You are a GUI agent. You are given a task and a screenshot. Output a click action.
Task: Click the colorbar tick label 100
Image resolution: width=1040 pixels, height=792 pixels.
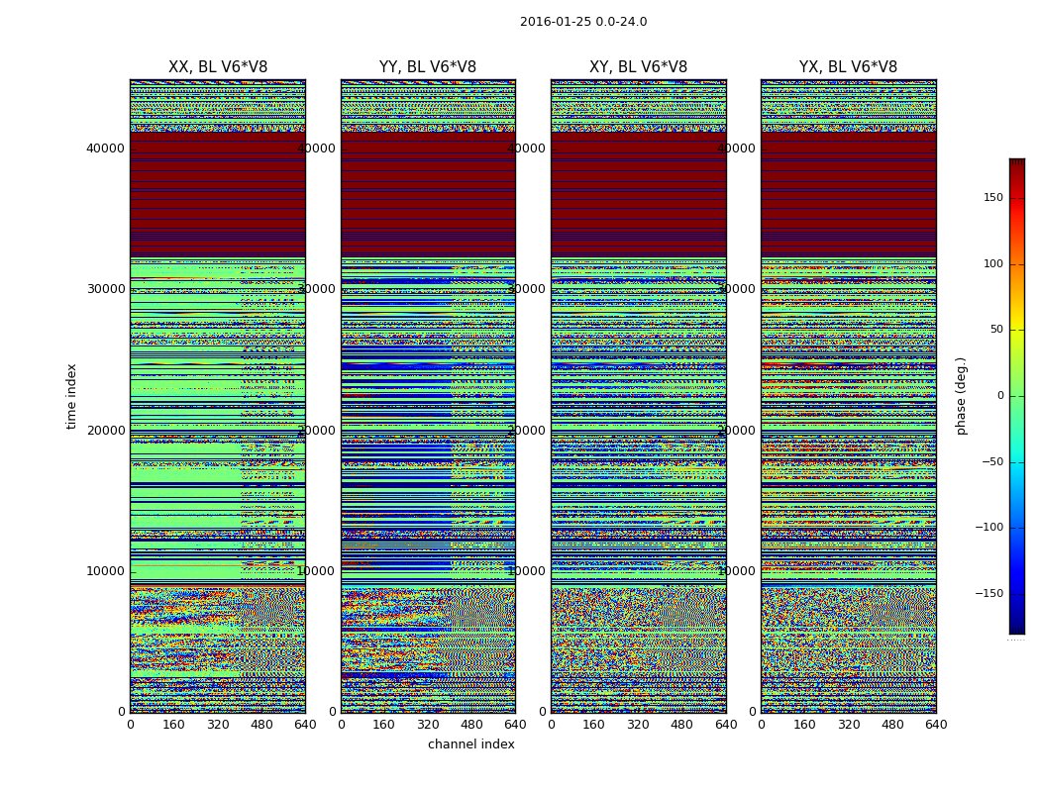(x=993, y=263)
